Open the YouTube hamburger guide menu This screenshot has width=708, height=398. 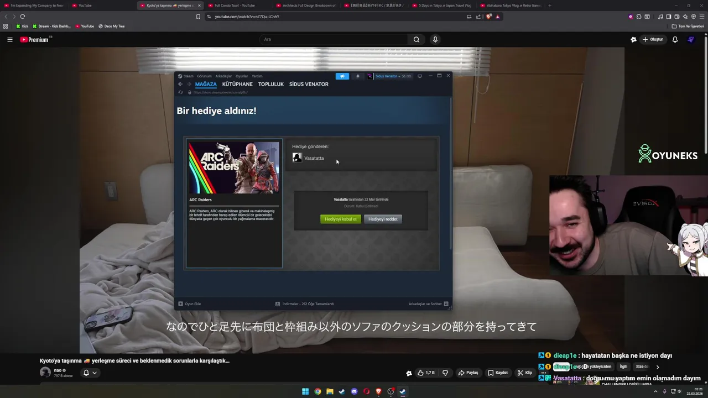pyautogui.click(x=9, y=39)
